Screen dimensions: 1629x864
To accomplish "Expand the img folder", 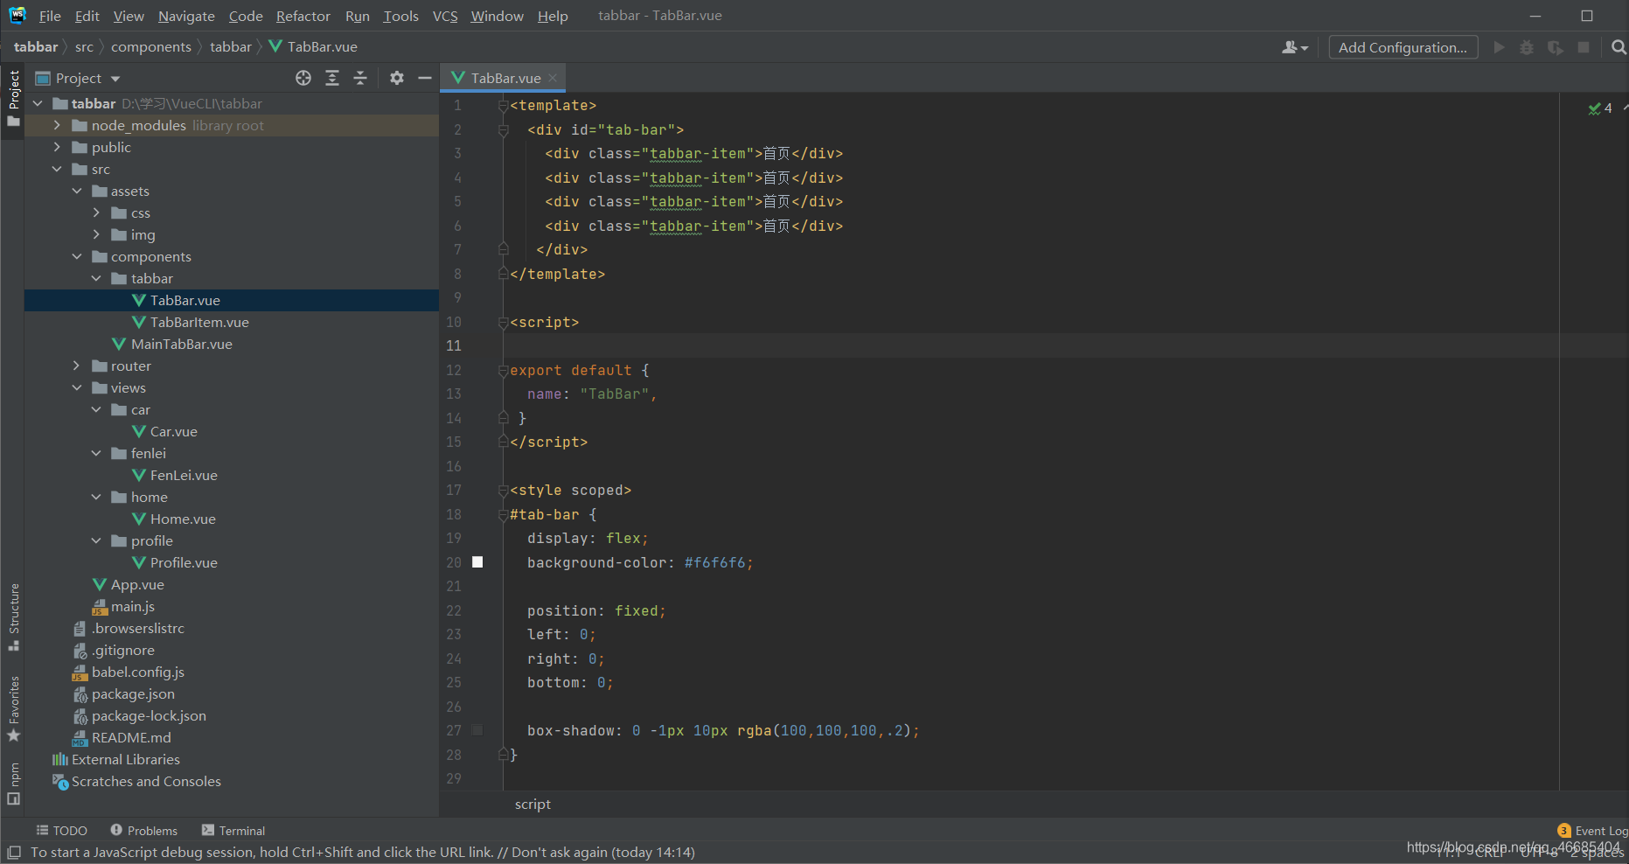I will (x=96, y=234).
